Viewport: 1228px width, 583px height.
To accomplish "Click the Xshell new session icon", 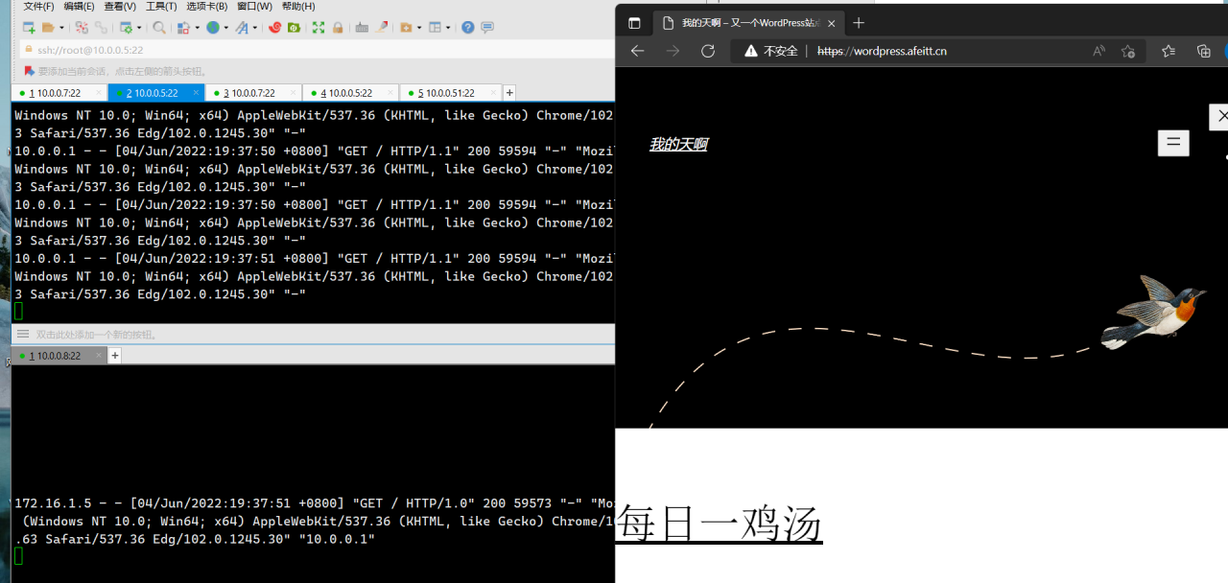I will click(x=29, y=28).
